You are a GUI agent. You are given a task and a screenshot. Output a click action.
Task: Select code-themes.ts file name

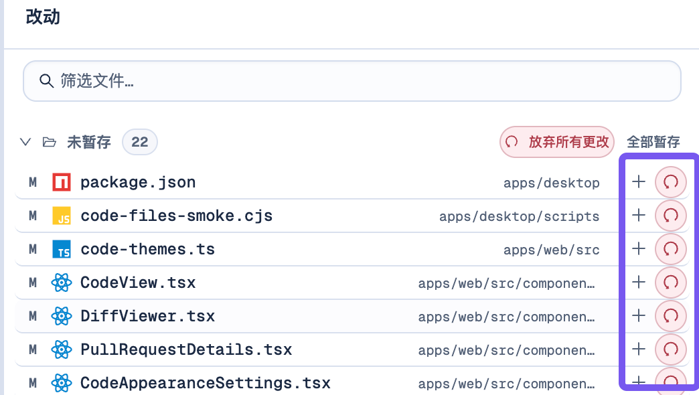coord(147,249)
